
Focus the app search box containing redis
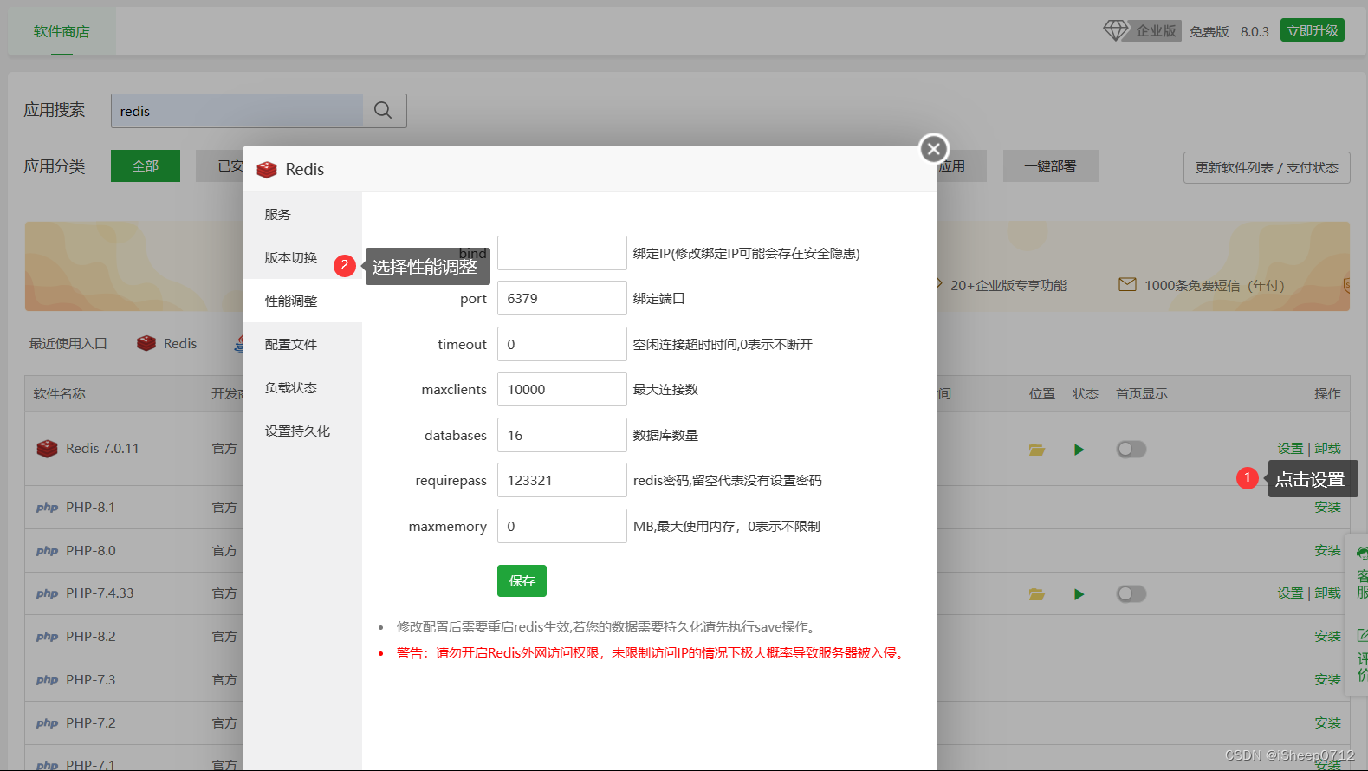pyautogui.click(x=237, y=111)
